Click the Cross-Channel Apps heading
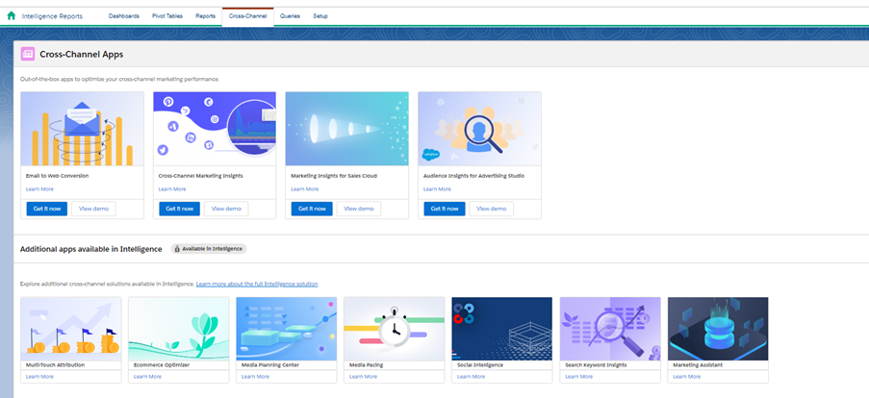The image size is (869, 398). point(82,54)
